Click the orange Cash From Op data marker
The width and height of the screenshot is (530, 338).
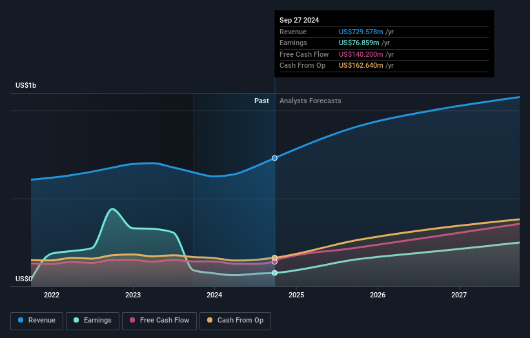[275, 257]
